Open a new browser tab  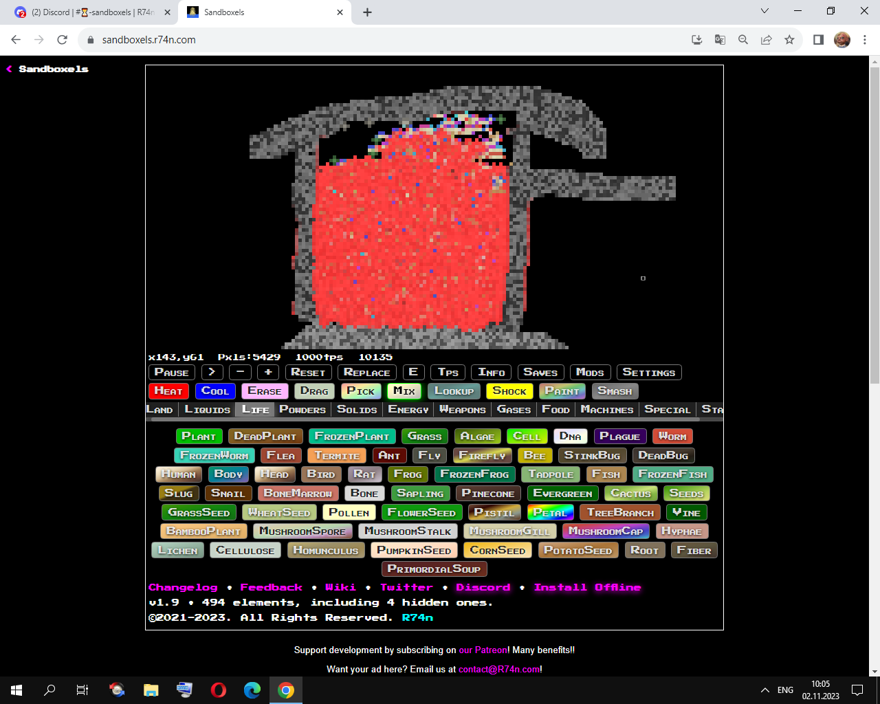[367, 12]
